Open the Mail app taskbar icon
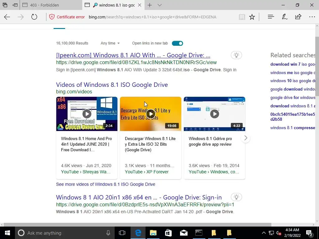 tap(184, 233)
